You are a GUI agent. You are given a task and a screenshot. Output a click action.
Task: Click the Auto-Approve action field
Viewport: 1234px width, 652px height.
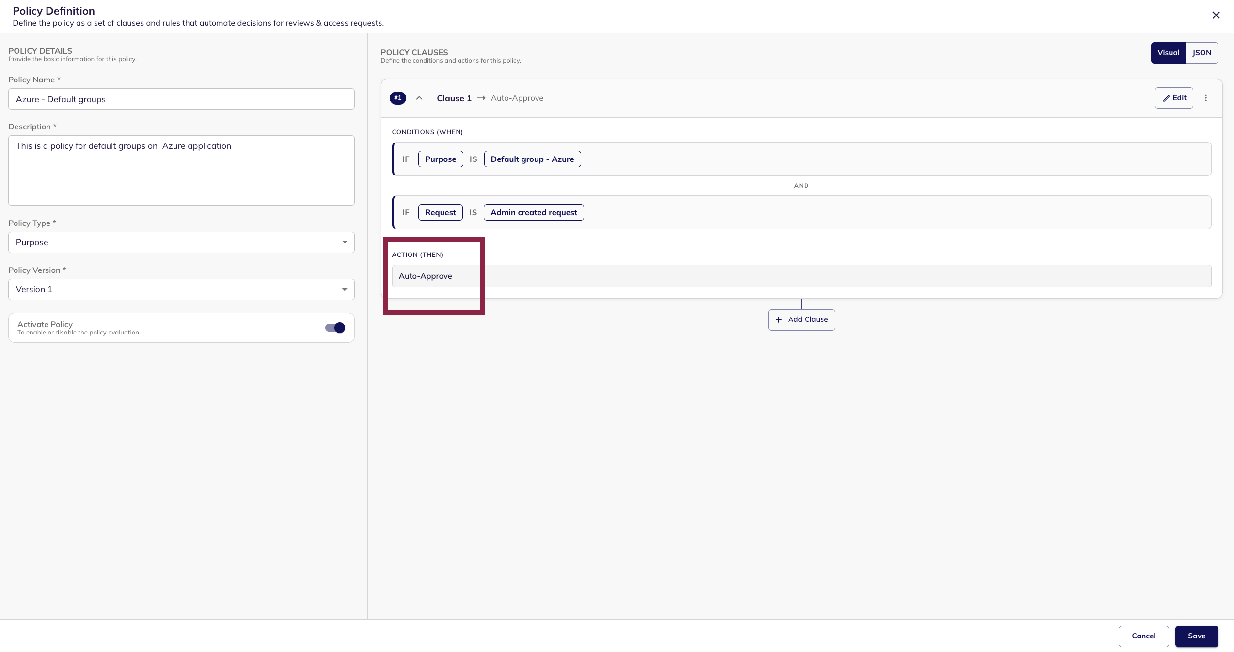tap(801, 276)
